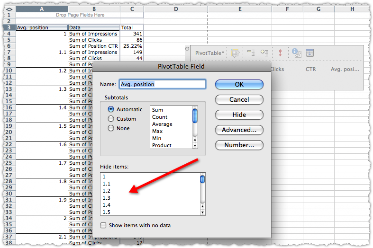Click the cell showing 44
Image resolution: width=373 pixels, height=248 pixels.
[x=132, y=58]
